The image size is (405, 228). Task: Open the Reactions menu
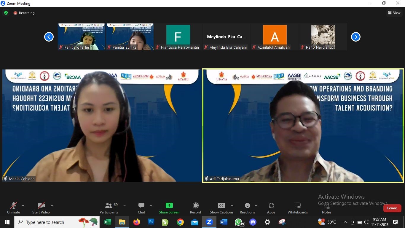click(x=247, y=208)
